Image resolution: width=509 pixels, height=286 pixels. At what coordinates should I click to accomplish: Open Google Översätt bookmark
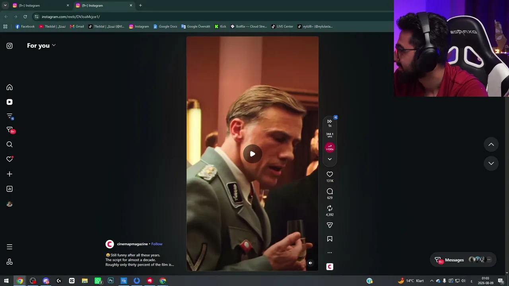click(196, 27)
